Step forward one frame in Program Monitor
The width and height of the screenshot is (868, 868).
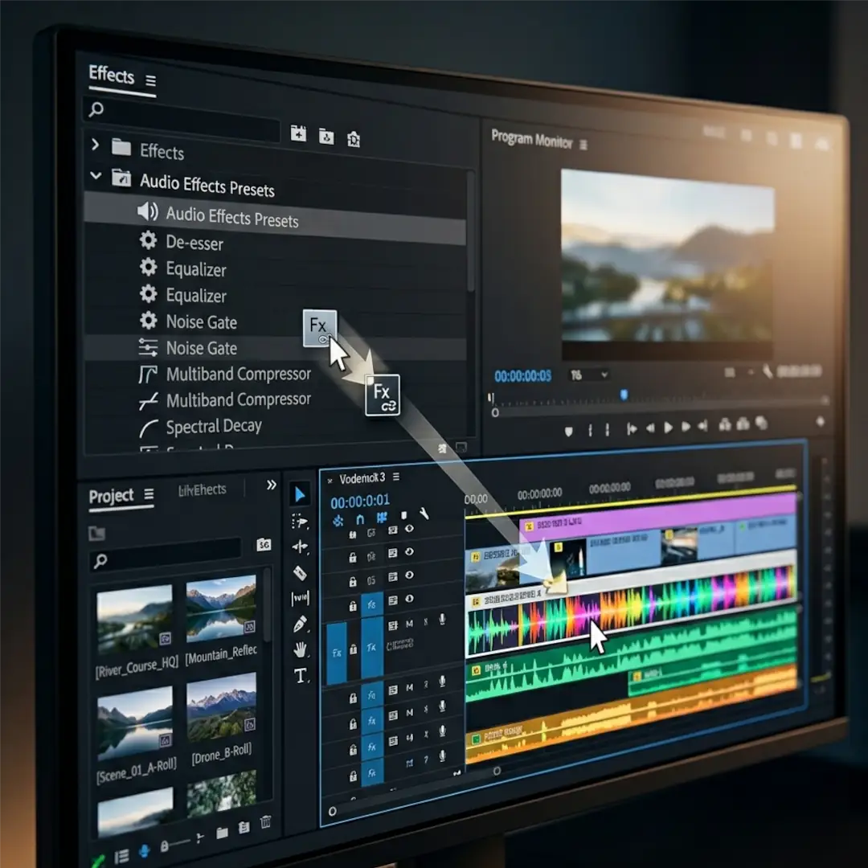click(x=686, y=426)
